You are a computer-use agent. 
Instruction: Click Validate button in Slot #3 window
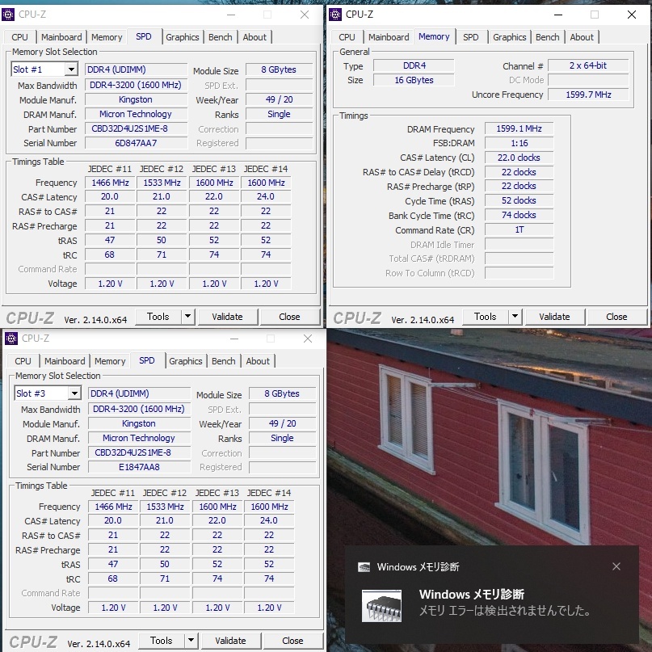(231, 641)
